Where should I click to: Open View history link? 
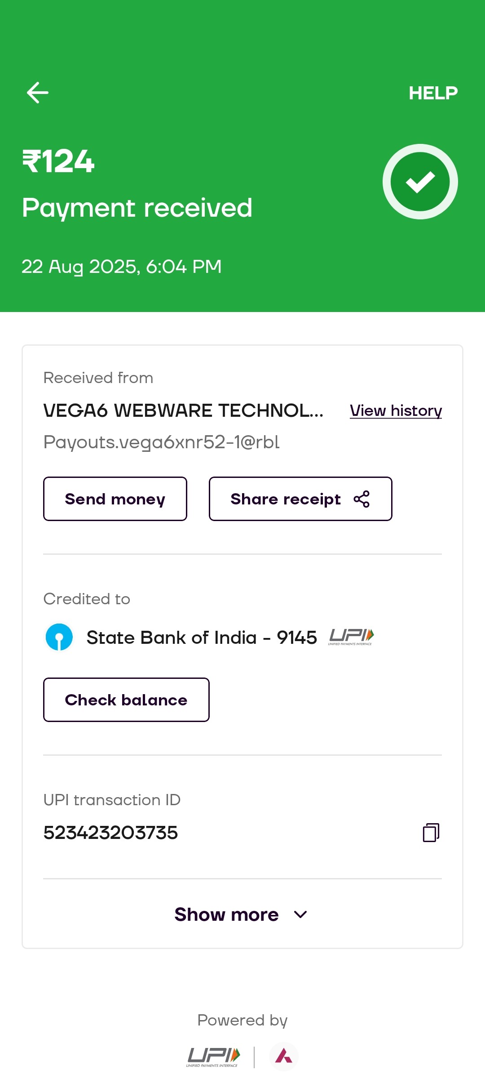[396, 410]
